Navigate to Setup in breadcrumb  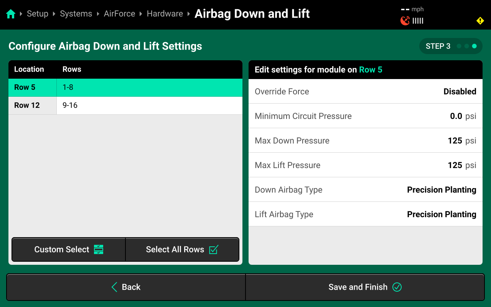coord(38,14)
